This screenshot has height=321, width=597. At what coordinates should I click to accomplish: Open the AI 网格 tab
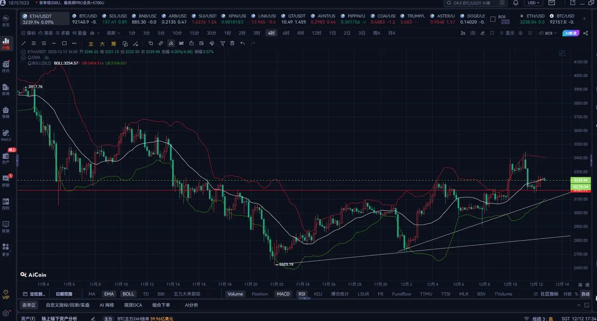107,305
